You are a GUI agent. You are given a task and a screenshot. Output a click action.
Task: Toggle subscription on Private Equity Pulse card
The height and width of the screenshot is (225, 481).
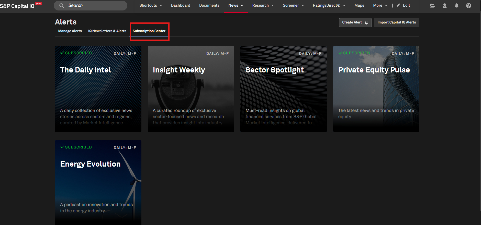tap(354, 53)
